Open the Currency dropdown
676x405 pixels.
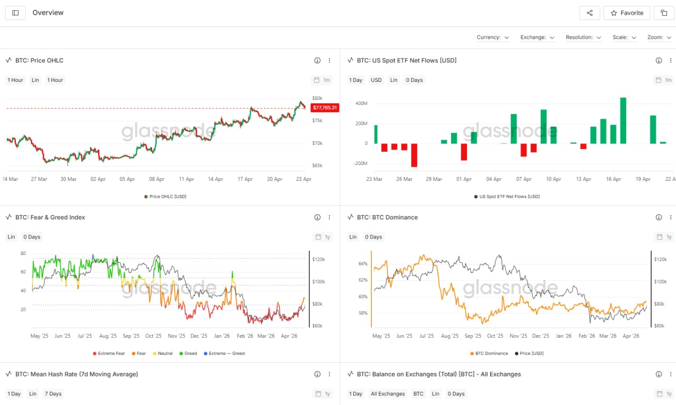click(x=493, y=37)
